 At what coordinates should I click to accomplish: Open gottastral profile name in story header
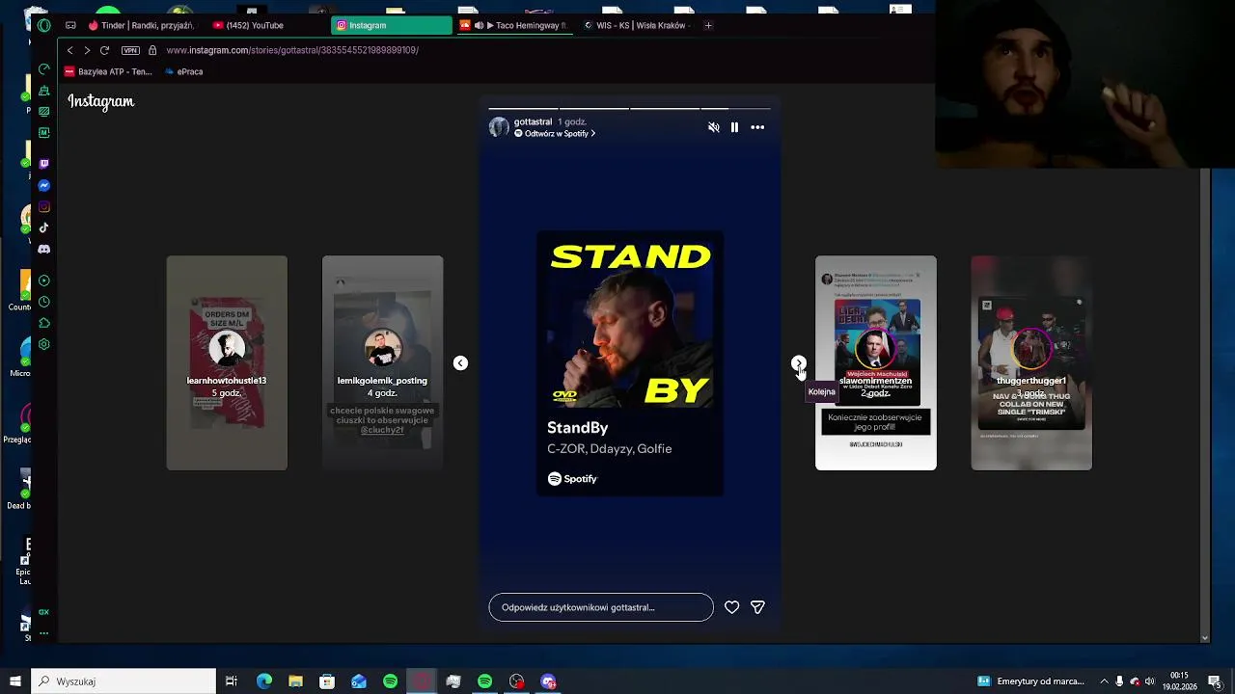533,121
